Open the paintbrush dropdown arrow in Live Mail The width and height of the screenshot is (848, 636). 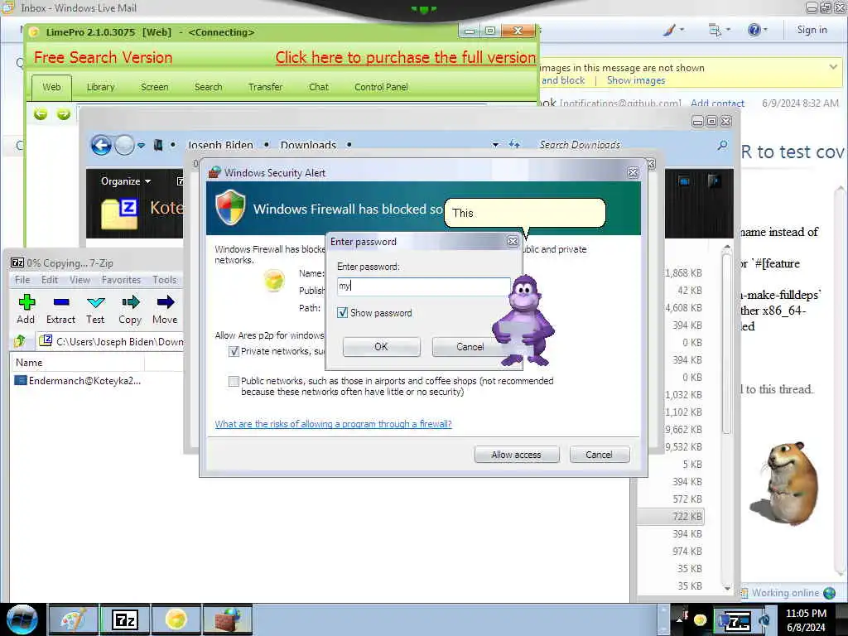(682, 30)
